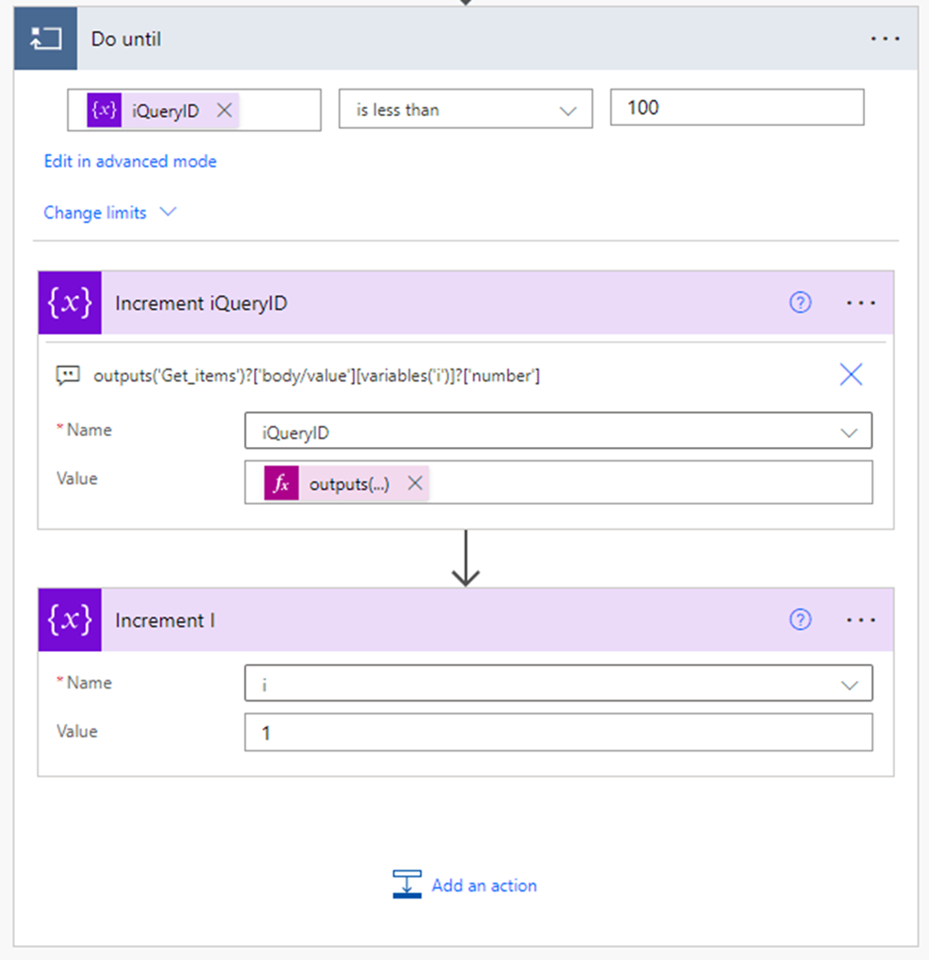The image size is (929, 960).
Task: Open help for Increment I action
Action: click(800, 620)
